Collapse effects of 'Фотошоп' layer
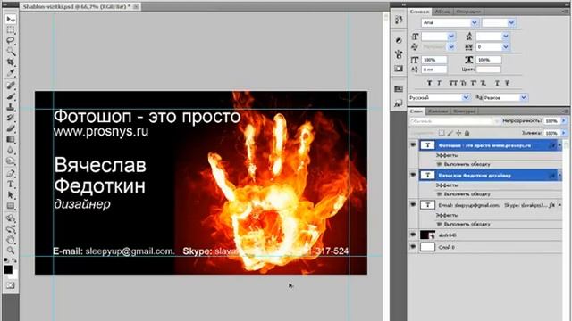572x321 pixels. tap(559, 145)
